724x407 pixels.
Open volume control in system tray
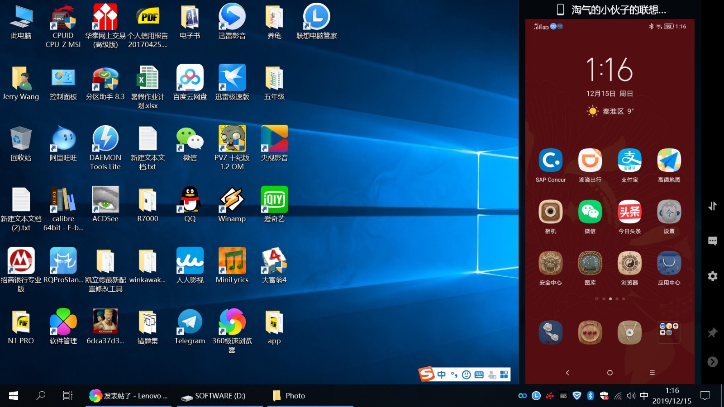631,396
